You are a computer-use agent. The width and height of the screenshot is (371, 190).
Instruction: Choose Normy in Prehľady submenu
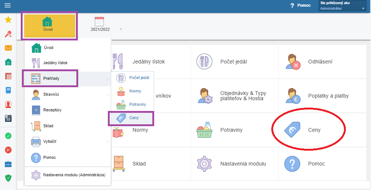[x=133, y=91]
